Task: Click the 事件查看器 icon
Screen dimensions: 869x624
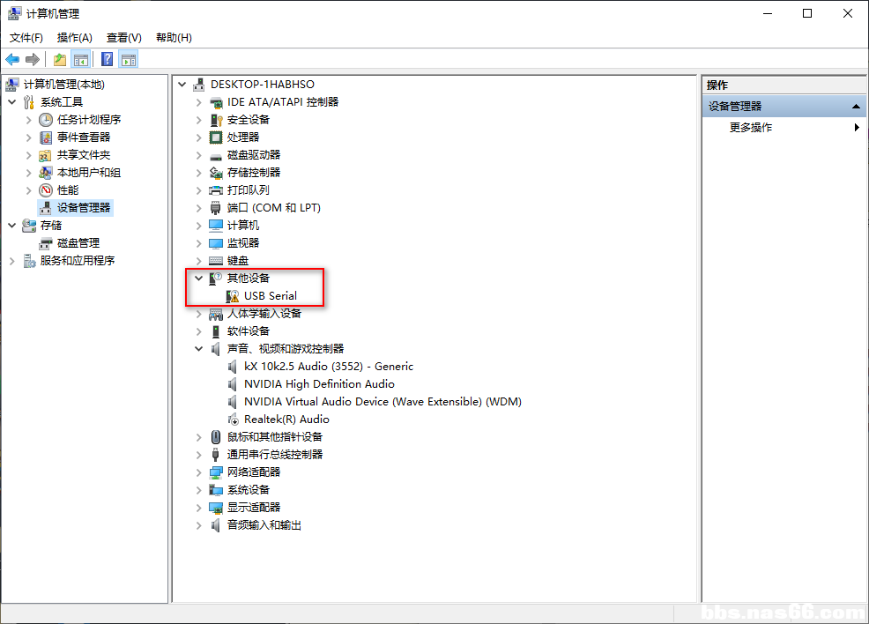Action: pyautogui.click(x=46, y=137)
